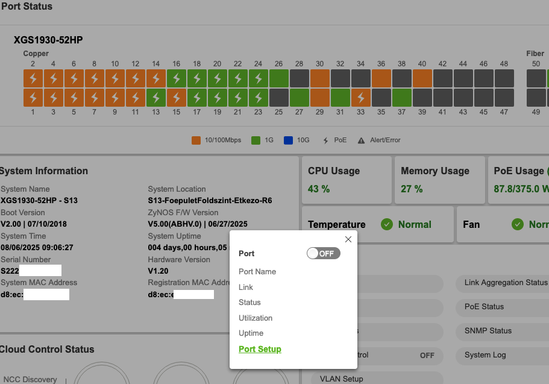Click green port 31
Viewport: 549px width, 384px height.
(x=340, y=98)
